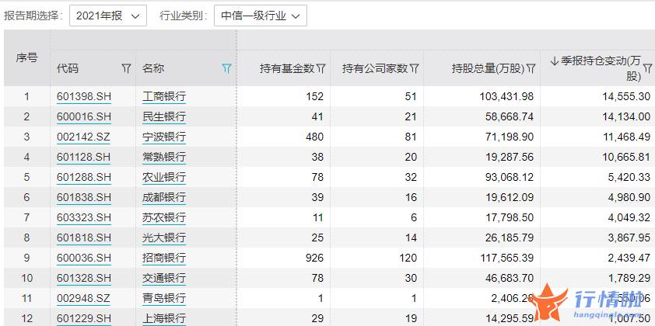Open the 中信一级行业 industry category dropdown
The image size is (655, 326).
pyautogui.click(x=261, y=16)
